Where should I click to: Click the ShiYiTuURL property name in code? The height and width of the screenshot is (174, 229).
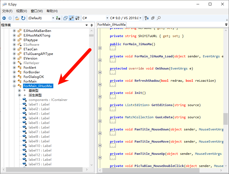tap(148, 36)
